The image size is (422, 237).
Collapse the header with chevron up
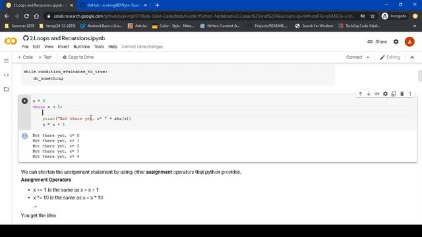[x=412, y=57]
